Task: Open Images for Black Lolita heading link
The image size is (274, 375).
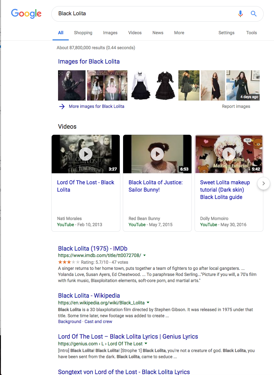Action: (x=89, y=61)
